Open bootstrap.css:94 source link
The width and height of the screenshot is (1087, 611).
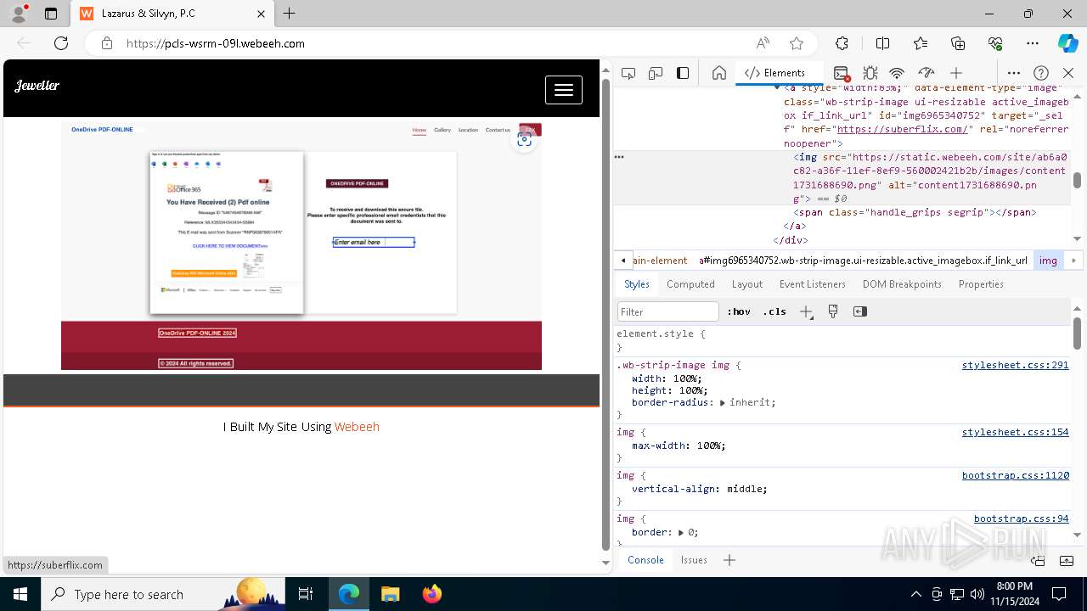coord(1021,519)
